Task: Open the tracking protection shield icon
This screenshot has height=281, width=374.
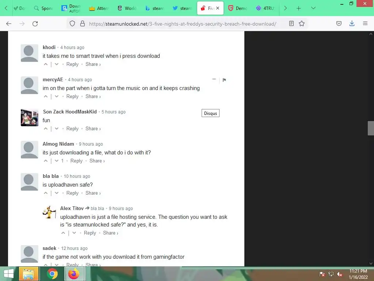Action: [72, 24]
